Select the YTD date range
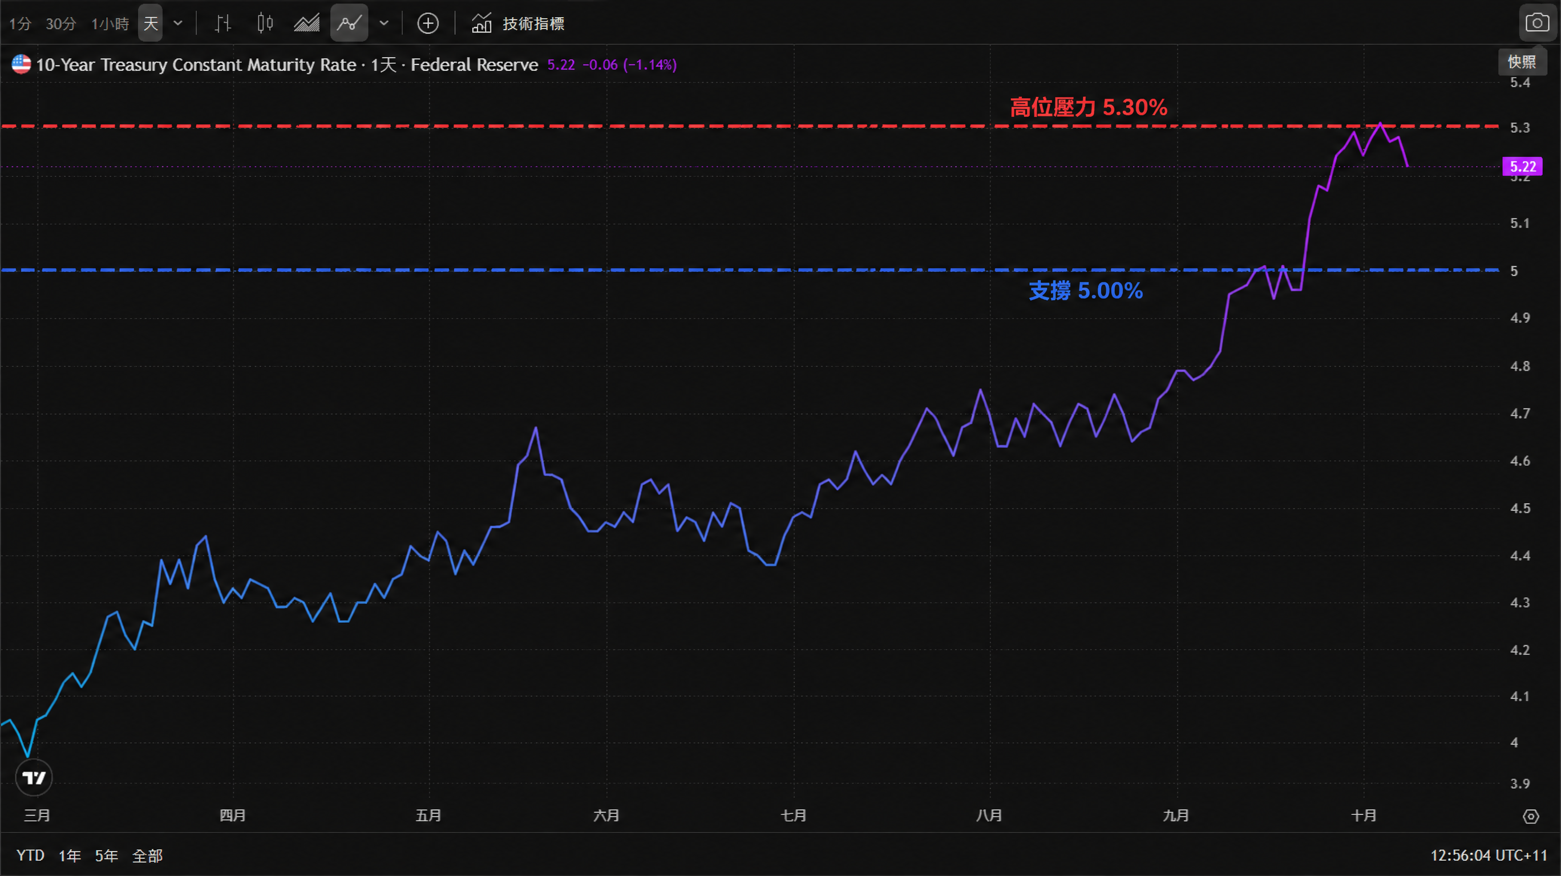Screen dimensions: 1561x876 [x=30, y=855]
